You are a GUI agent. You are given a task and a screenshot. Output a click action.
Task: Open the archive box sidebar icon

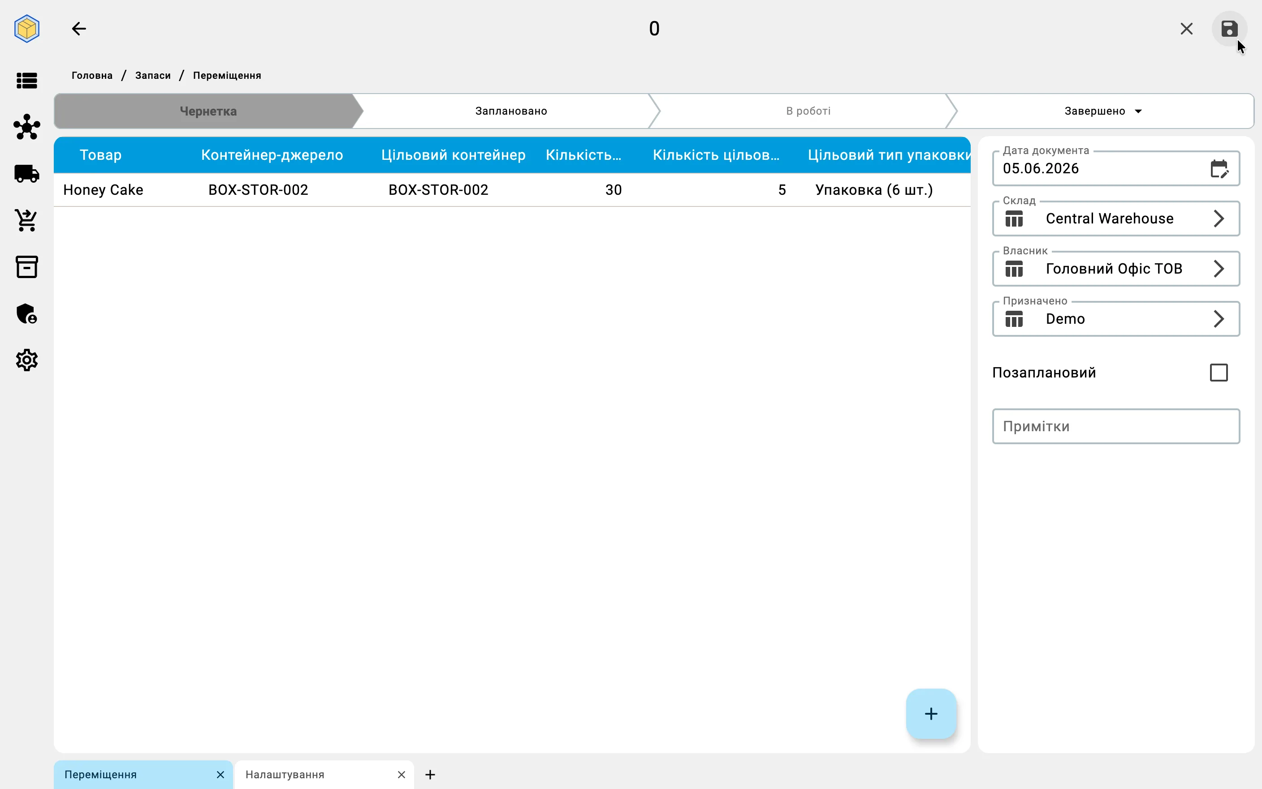[x=26, y=266]
